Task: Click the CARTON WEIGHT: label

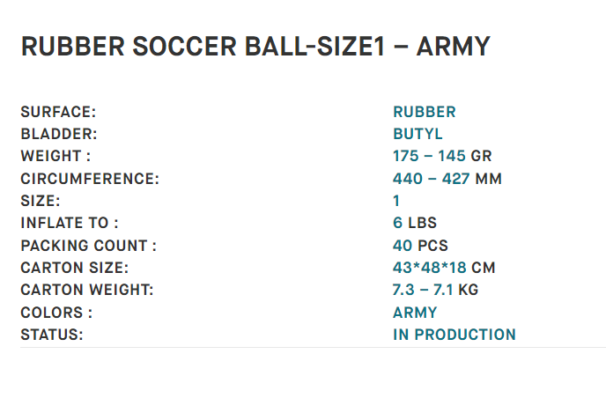Action: pyautogui.click(x=87, y=290)
